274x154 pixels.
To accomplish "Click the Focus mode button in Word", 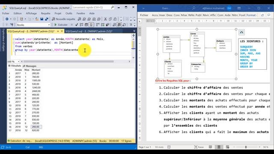I will point(199,147).
